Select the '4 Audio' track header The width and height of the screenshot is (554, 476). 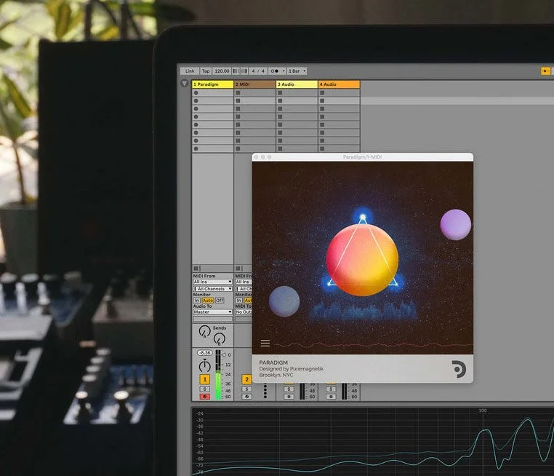[339, 84]
